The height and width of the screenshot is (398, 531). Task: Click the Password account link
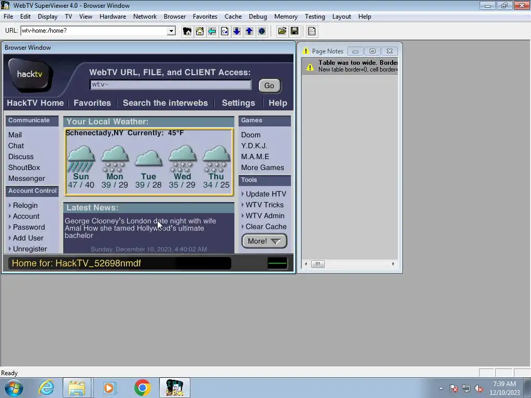(29, 227)
